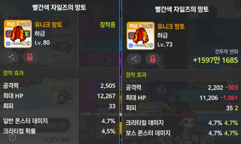The height and width of the screenshot is (144, 241).
Task: Tap the 9-star rating on Lv.80 cape
Action: pos(26,43)
